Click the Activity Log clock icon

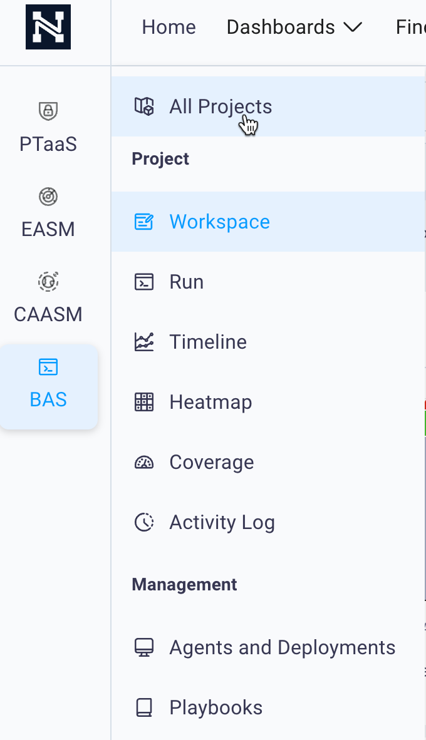pos(144,522)
